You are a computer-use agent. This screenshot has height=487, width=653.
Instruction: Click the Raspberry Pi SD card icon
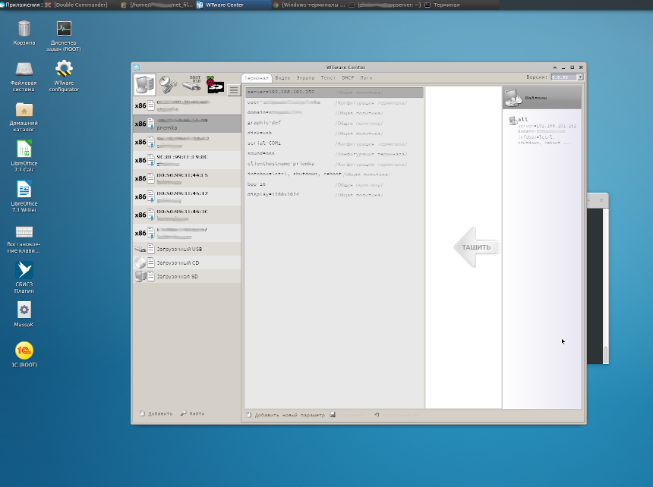(x=215, y=86)
